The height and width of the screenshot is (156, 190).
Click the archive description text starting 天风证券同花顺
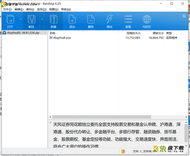(117, 136)
